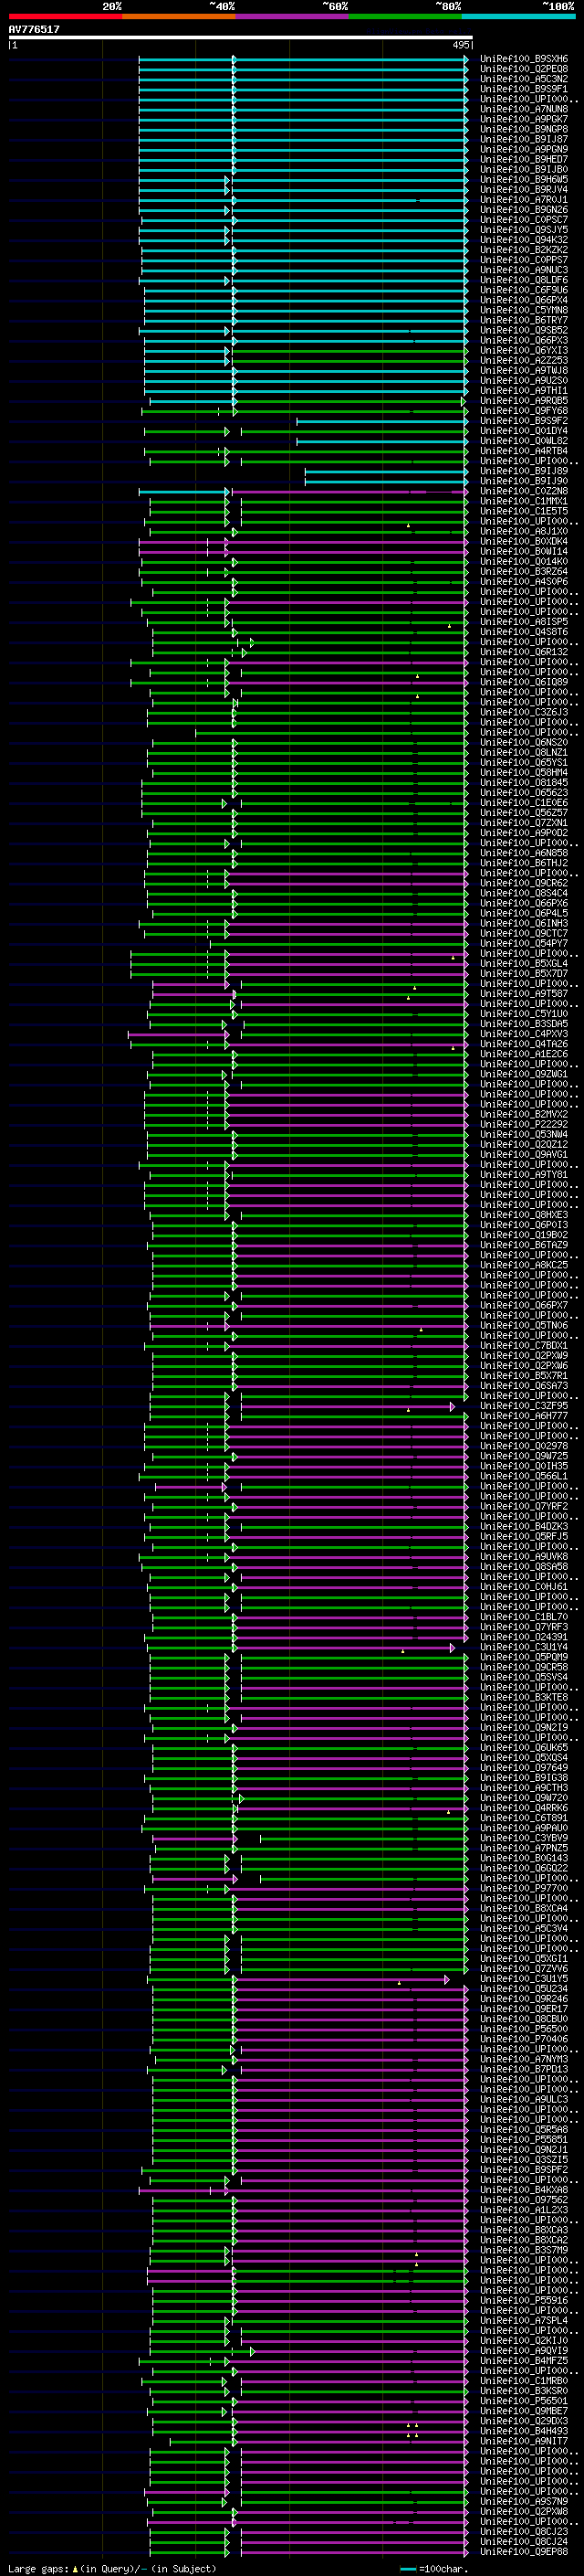Select hit UniRef100_Q66PX3

coord(524,340)
